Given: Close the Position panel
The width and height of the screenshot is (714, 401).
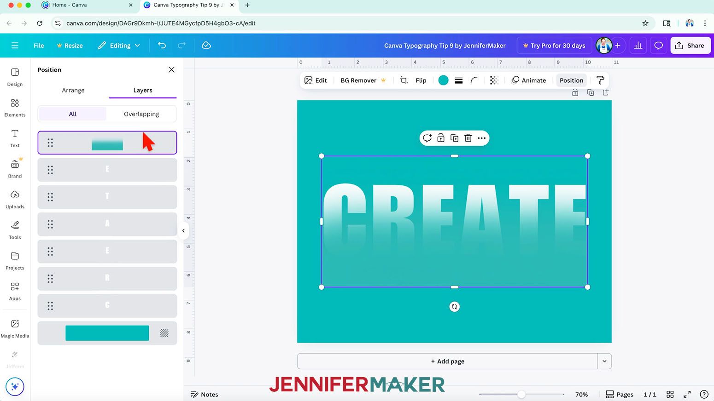Looking at the screenshot, I should 171,69.
